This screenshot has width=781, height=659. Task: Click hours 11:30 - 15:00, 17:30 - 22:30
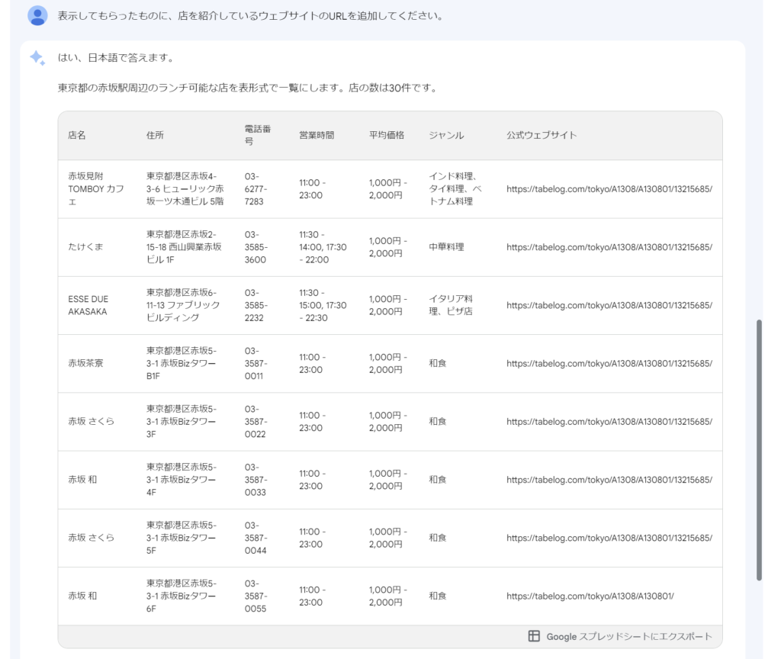pos(323,305)
